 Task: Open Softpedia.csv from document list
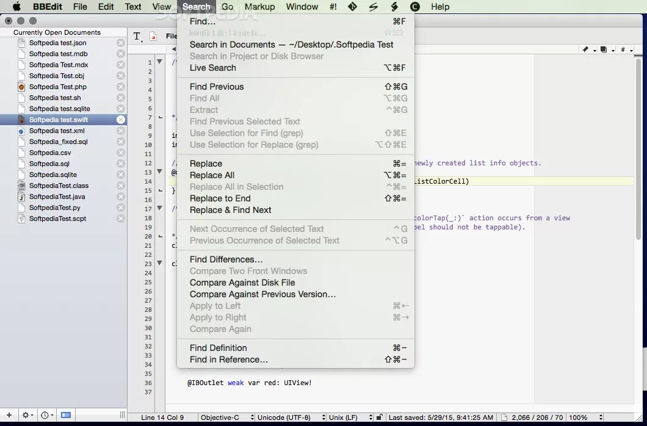[x=63, y=153]
